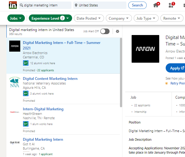Screen dimensions: 185x157
Task: Click '22 applicants' in detail pane Job section
Action: (142, 105)
